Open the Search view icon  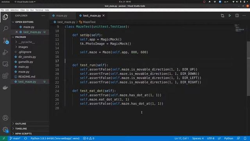(x=5, y=29)
